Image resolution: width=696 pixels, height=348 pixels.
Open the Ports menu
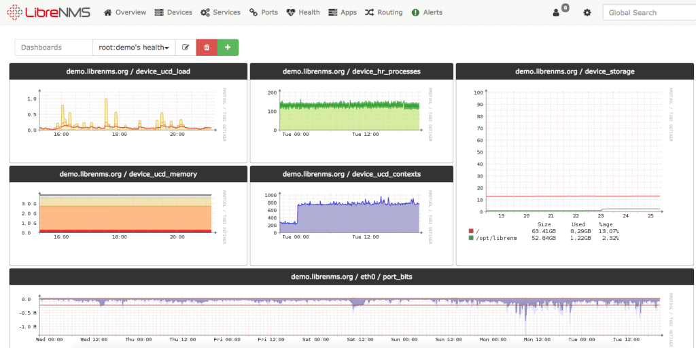[263, 12]
